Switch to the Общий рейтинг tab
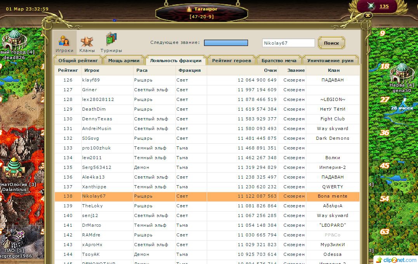This screenshot has height=264, width=418. coord(78,61)
